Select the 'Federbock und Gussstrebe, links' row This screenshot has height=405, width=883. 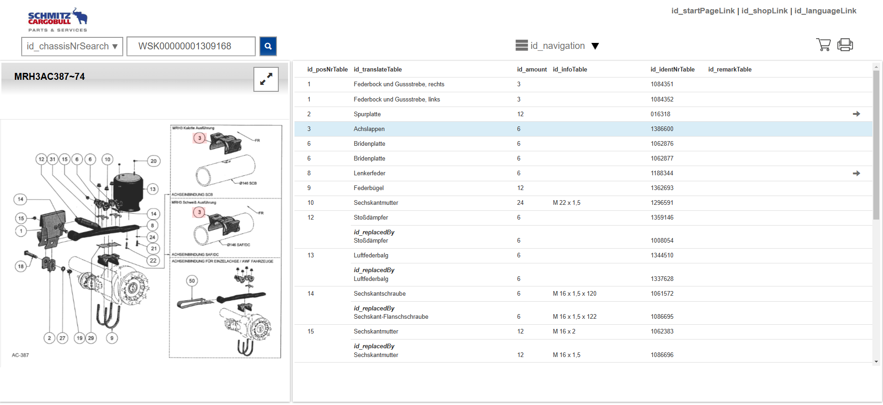[583, 99]
